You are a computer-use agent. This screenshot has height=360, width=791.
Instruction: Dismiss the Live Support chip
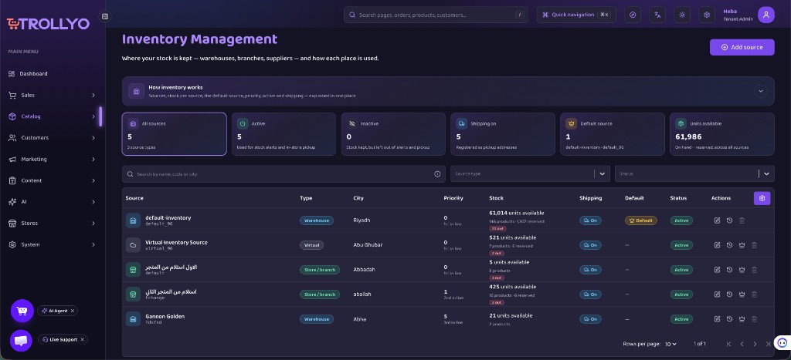click(82, 339)
